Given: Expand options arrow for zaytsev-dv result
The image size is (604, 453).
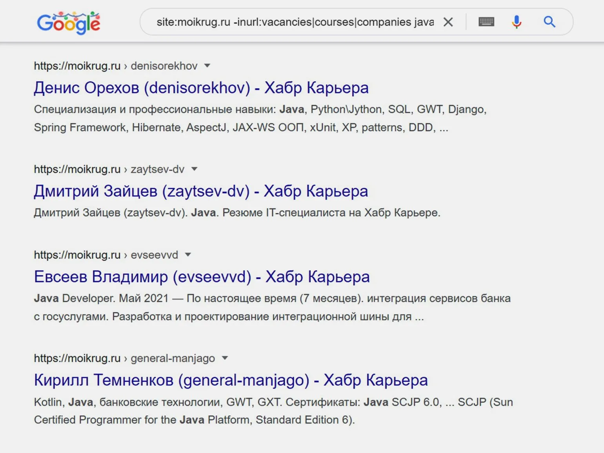Looking at the screenshot, I should [194, 169].
